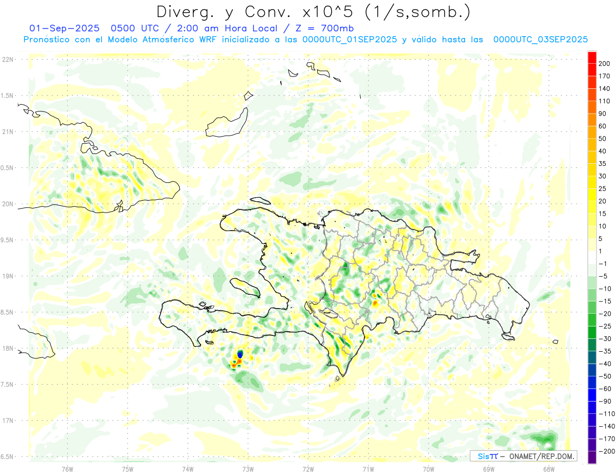This screenshot has height=476, width=616.
Task: Click the colorbar value '140'
Action: point(605,88)
